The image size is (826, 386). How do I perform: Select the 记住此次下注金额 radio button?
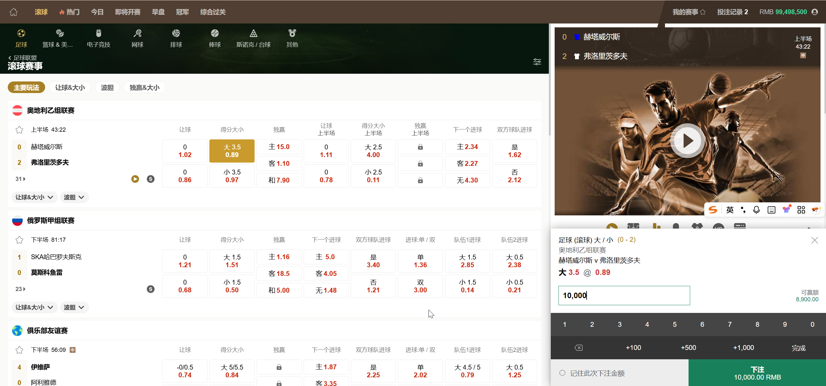[x=562, y=373]
